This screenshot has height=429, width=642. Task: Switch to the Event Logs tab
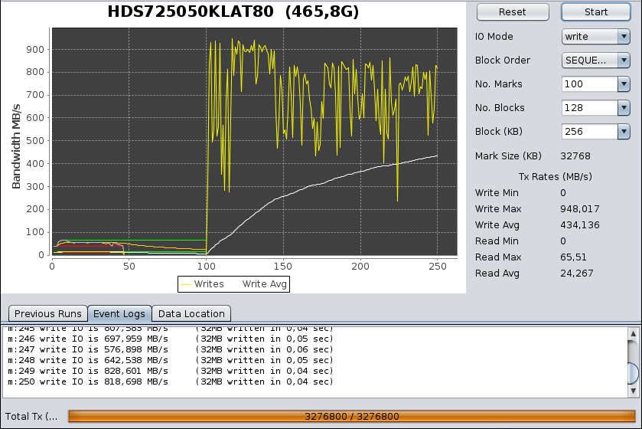(119, 314)
